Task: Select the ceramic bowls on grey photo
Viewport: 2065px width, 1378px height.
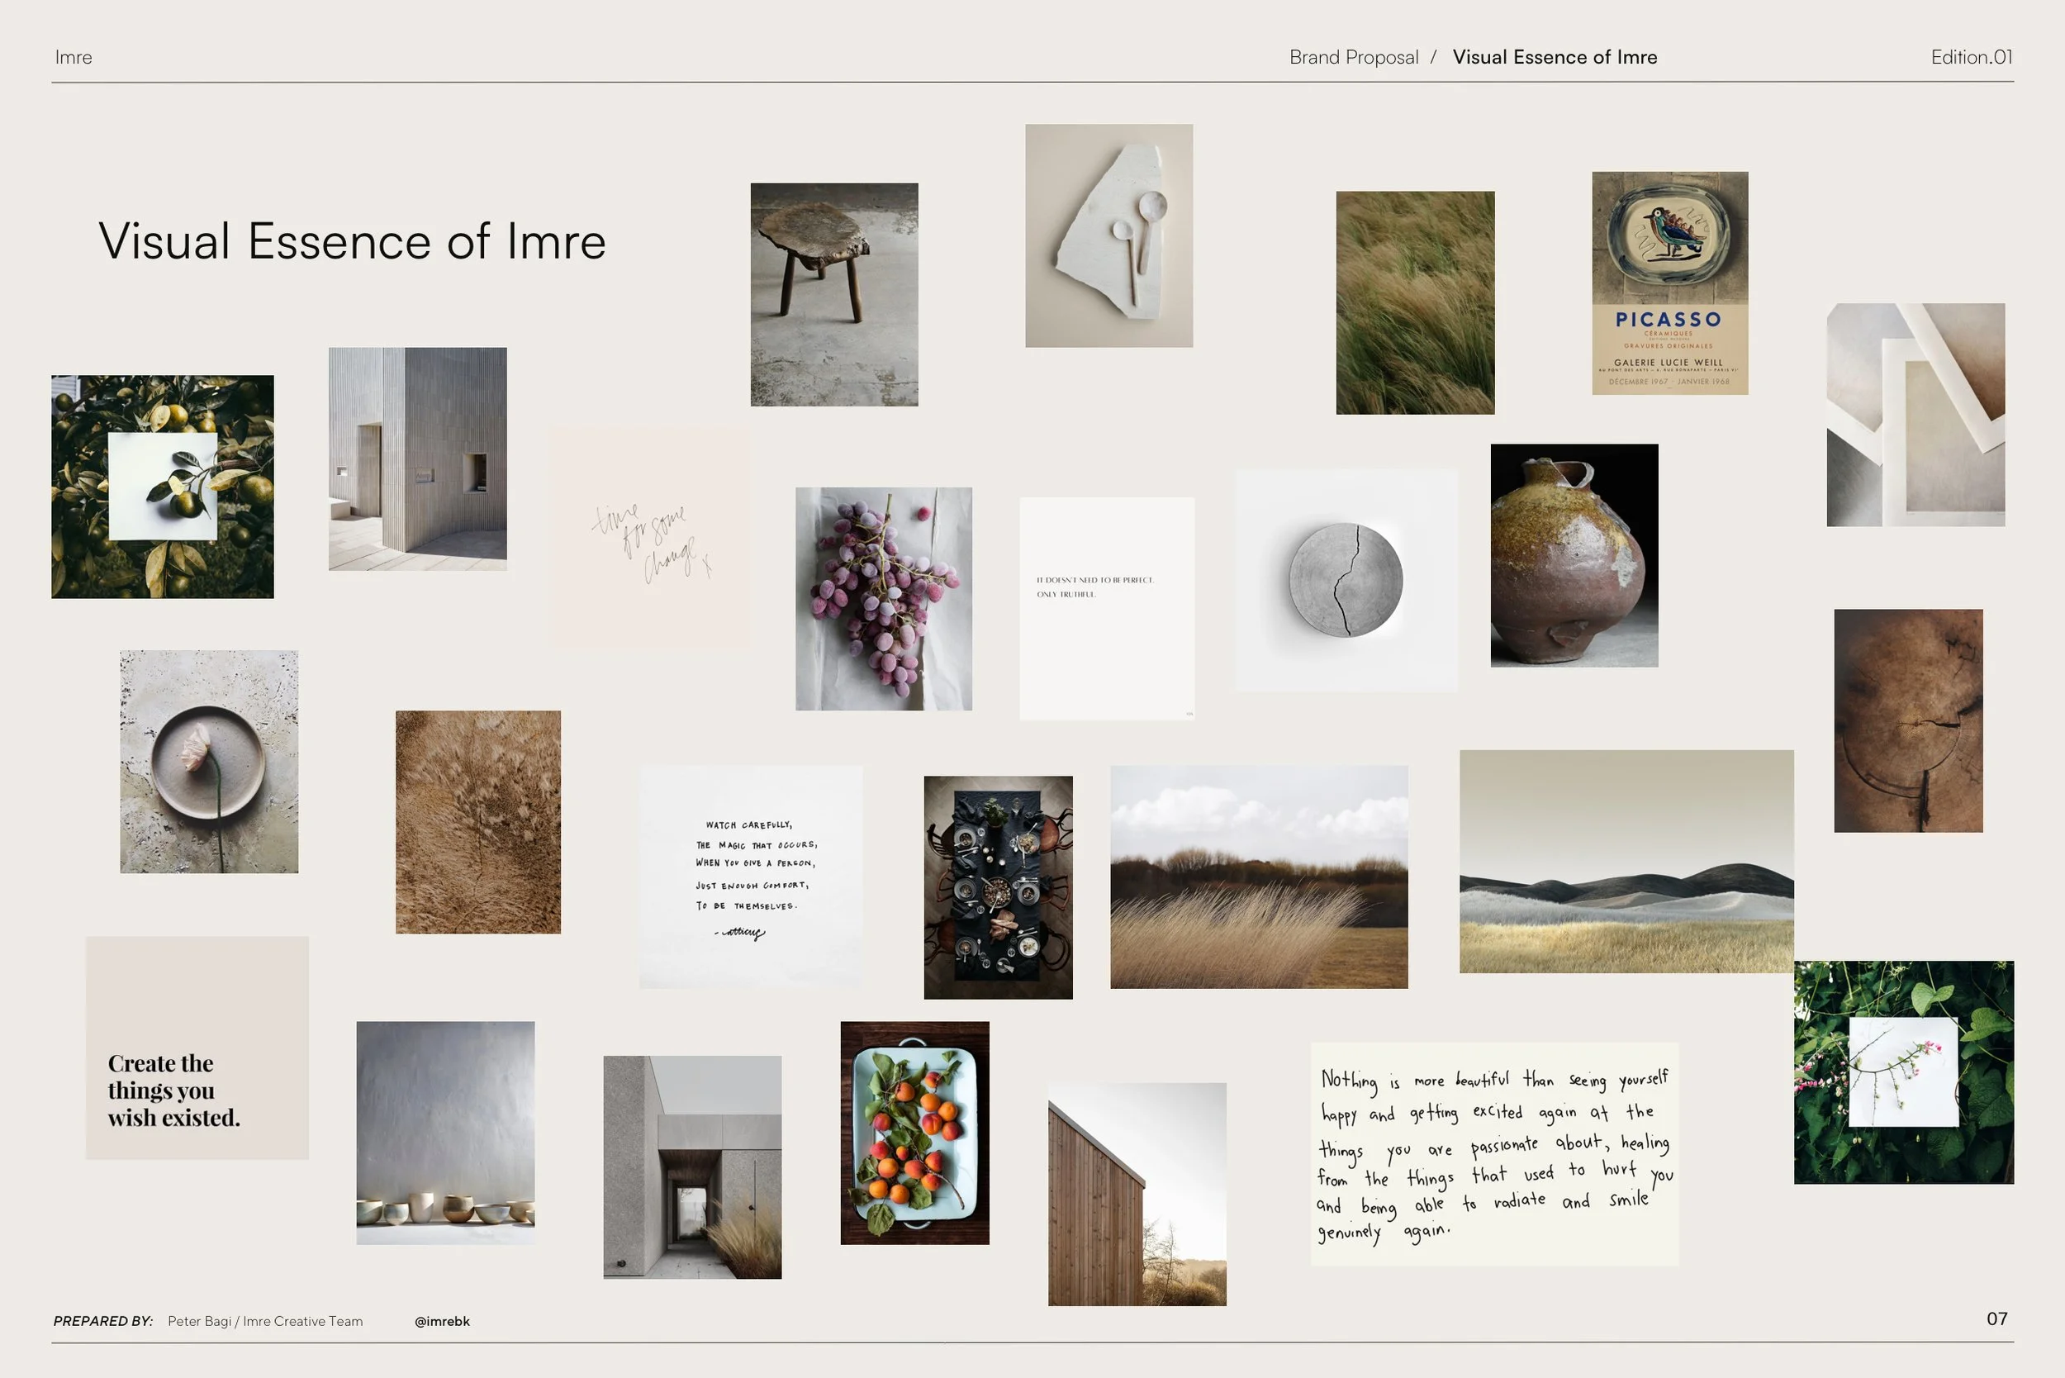Action: coord(445,1133)
